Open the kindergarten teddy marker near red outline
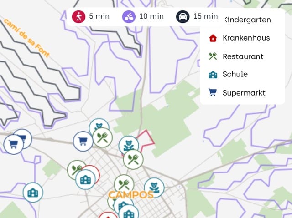 [x=129, y=145]
